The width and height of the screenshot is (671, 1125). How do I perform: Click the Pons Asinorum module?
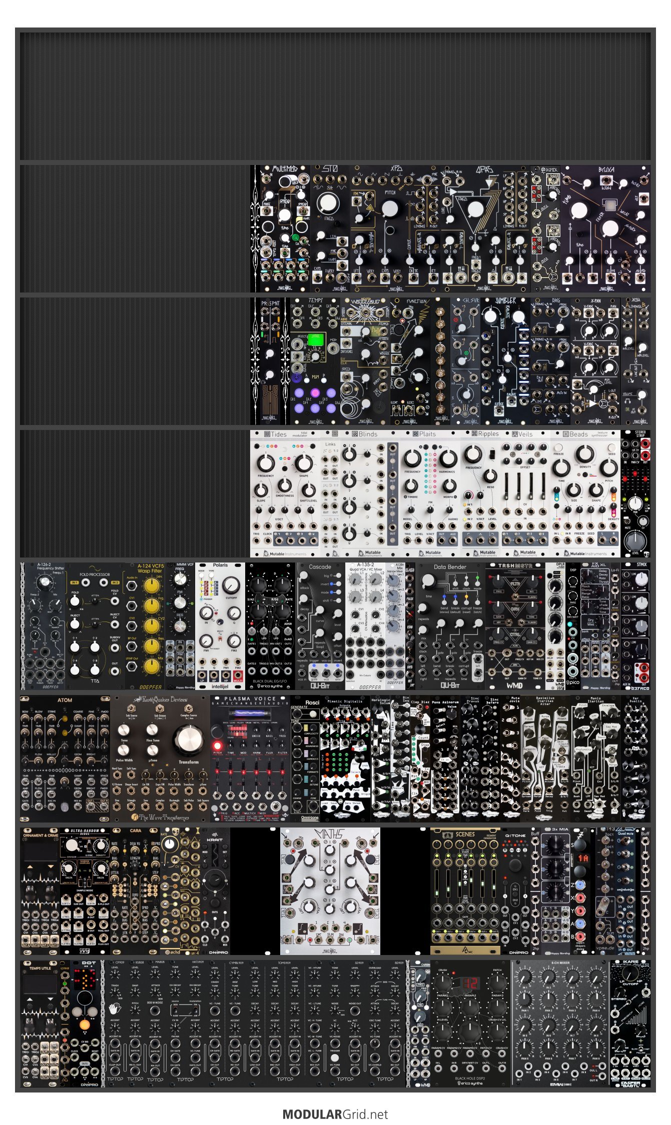pos(445,758)
